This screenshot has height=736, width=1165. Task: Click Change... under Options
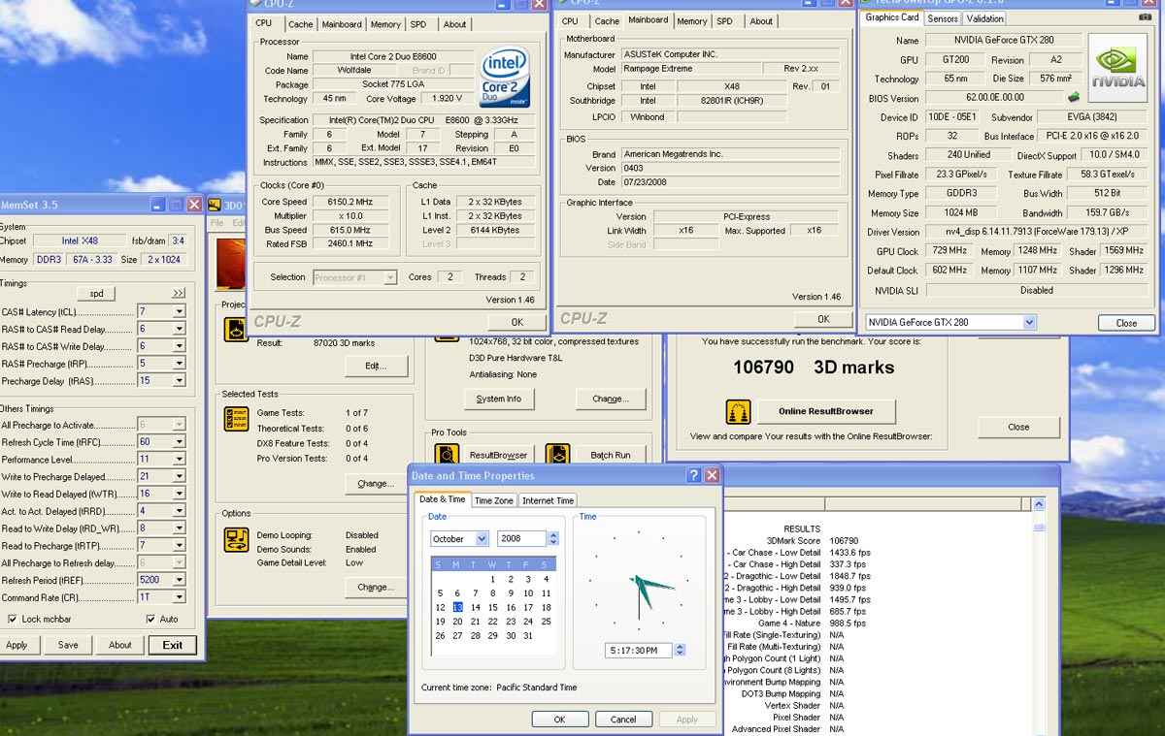[x=376, y=587]
